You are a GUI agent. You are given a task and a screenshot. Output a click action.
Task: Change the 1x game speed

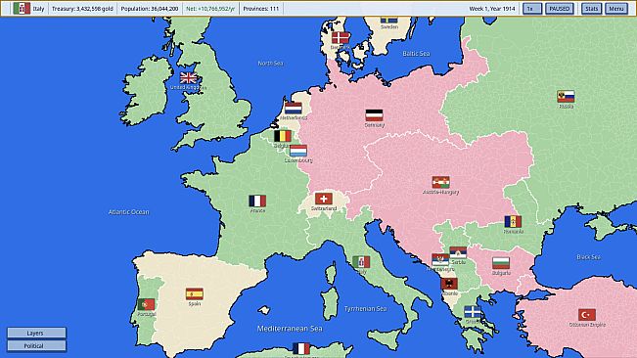[x=531, y=9]
